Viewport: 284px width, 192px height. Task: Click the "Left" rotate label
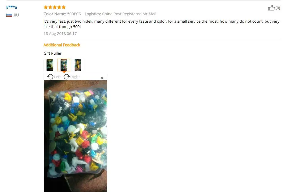[x=57, y=77]
